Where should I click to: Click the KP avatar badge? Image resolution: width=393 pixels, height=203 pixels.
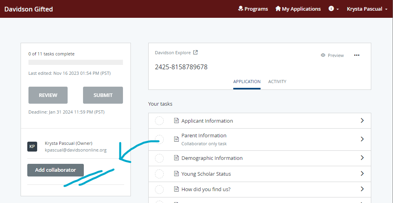[x=32, y=146]
